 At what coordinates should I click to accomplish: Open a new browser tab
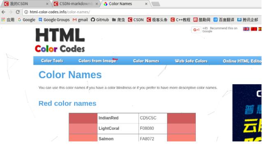click(156, 4)
